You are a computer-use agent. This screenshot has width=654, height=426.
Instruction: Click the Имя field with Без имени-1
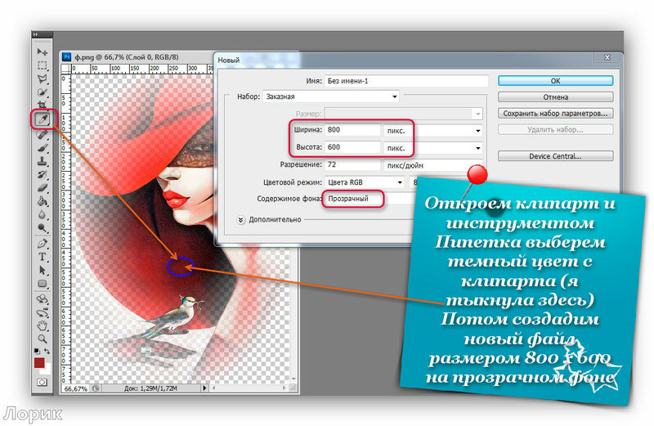click(406, 81)
